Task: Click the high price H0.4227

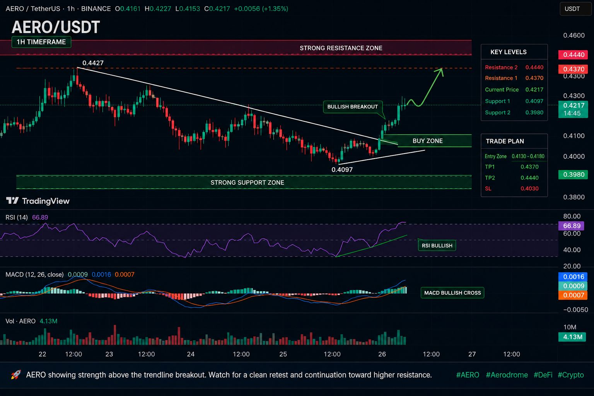Action: pos(158,9)
